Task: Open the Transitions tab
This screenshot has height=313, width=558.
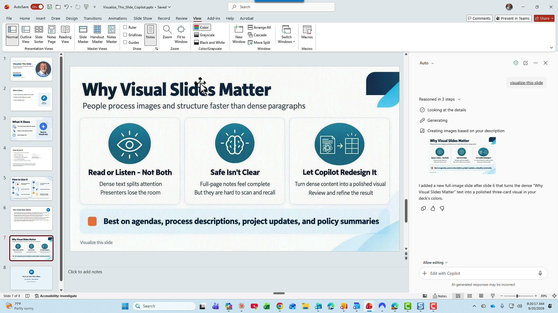Action: point(92,18)
